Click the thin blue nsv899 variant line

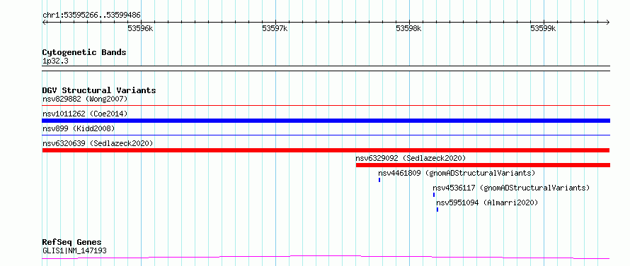click(326, 135)
